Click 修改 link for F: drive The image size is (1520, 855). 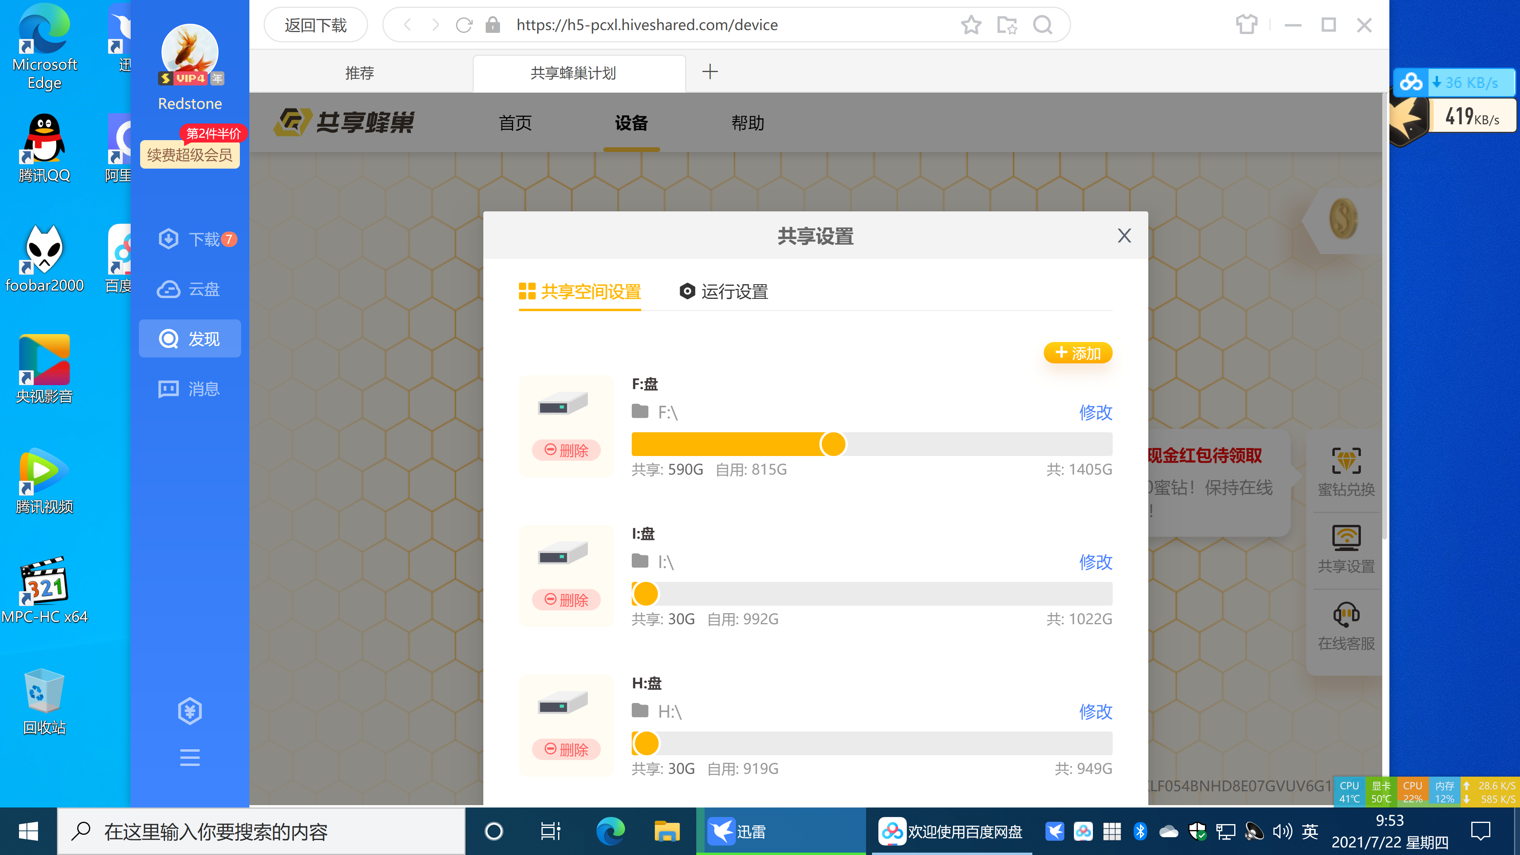[x=1095, y=412]
